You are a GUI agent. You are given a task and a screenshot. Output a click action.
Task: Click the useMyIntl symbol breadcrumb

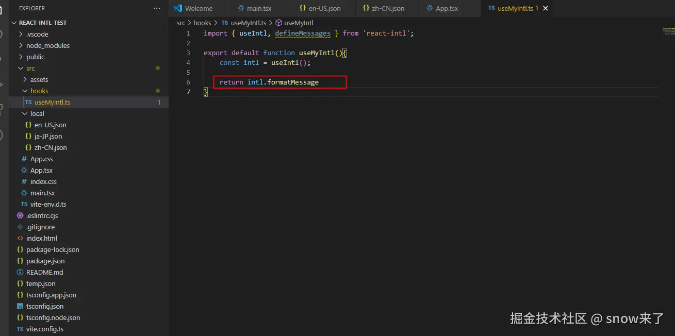(298, 23)
